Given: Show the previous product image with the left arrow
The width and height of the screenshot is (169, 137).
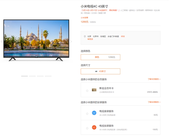Looking at the screenshot, I should point(2,41).
